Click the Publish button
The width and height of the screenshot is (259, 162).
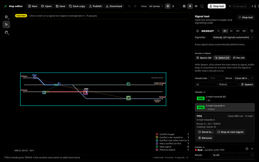[95, 6]
